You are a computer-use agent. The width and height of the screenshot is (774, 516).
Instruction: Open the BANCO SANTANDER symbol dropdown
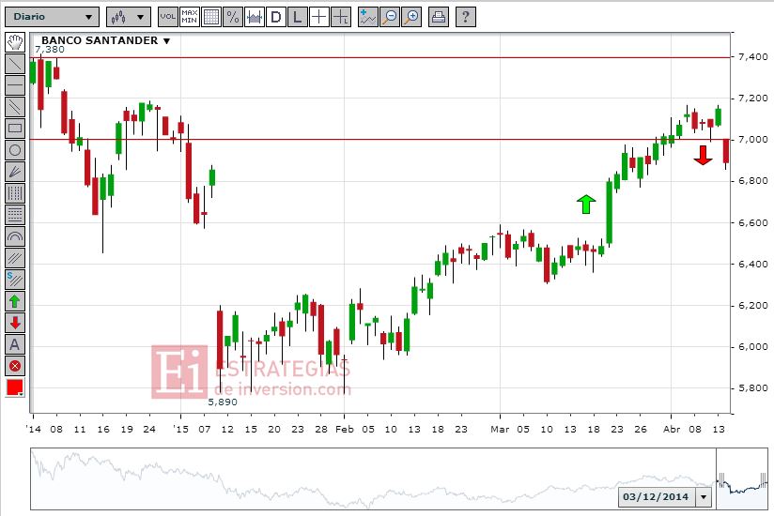point(105,40)
